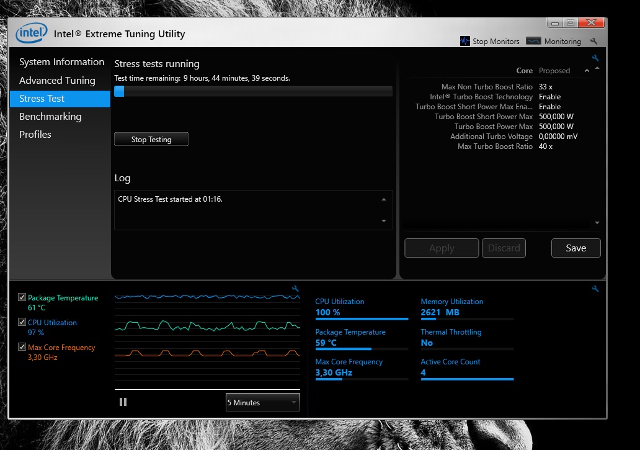
Task: Click Max Turbo Boost Ratio 40 x value
Action: [x=545, y=146]
